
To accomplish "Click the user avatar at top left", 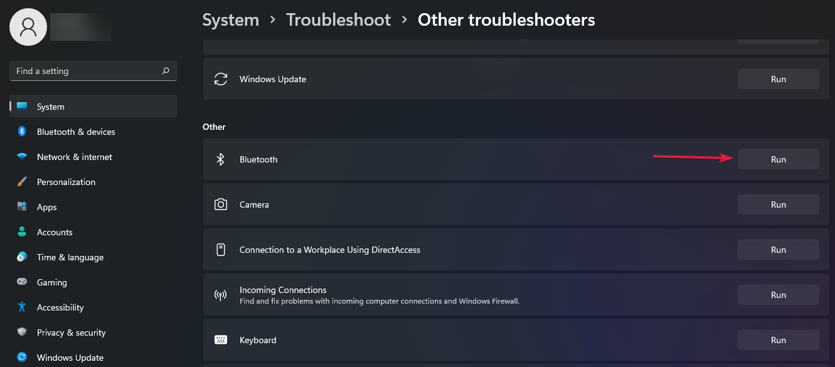I will point(28,27).
